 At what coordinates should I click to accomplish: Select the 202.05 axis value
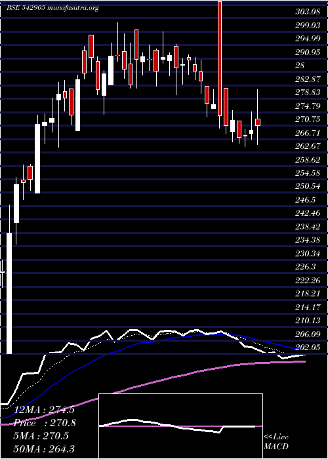point(308,348)
